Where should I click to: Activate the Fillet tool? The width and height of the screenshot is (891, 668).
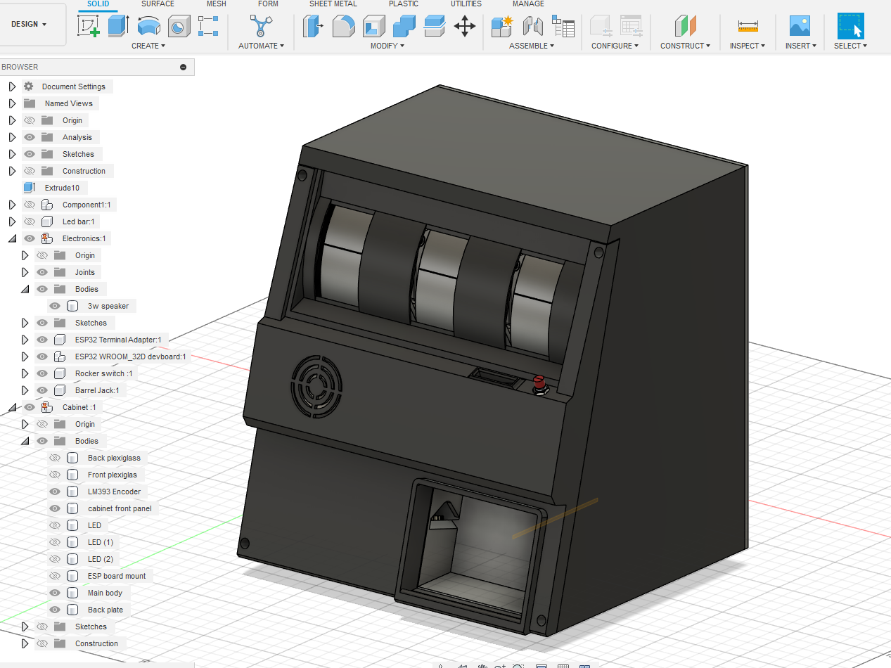click(343, 27)
